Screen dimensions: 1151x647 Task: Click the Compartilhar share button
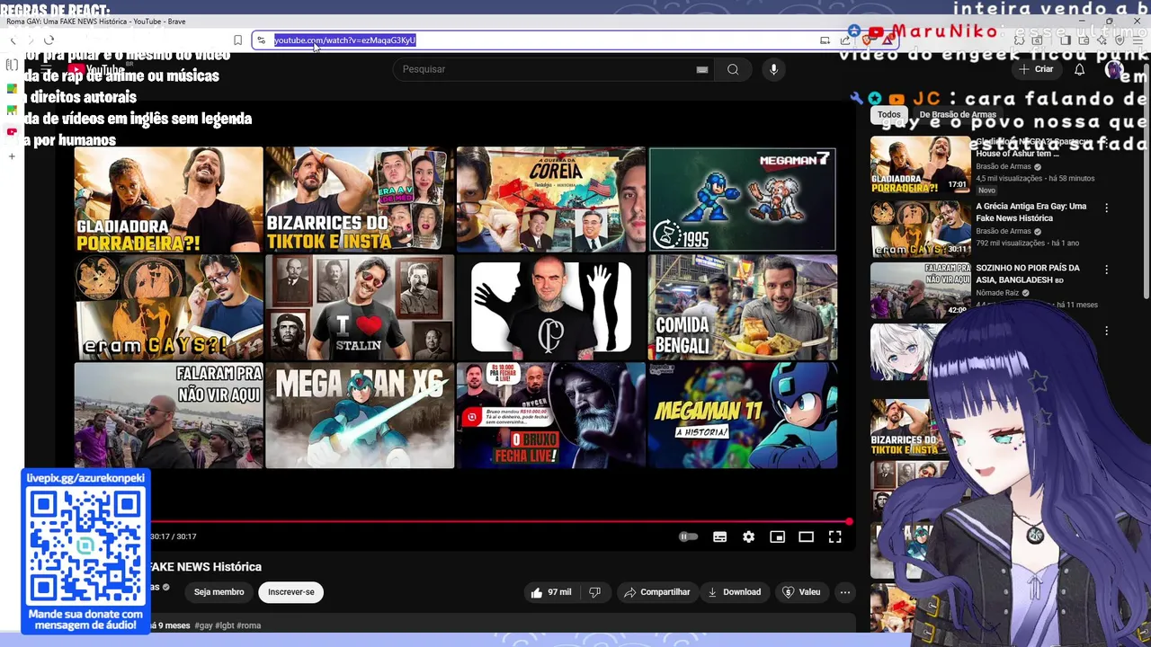(656, 592)
